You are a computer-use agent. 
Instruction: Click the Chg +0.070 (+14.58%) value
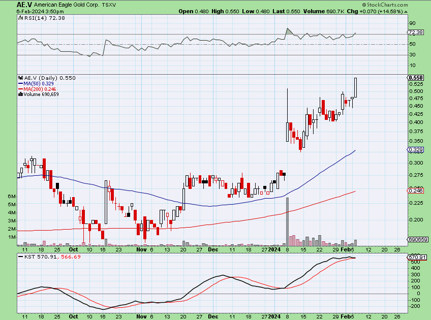(x=375, y=12)
